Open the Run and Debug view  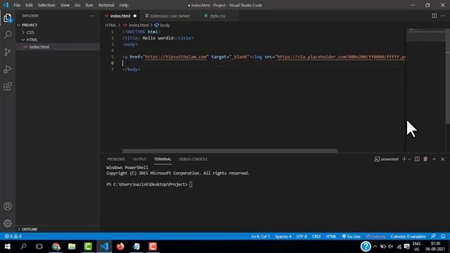(x=8, y=69)
